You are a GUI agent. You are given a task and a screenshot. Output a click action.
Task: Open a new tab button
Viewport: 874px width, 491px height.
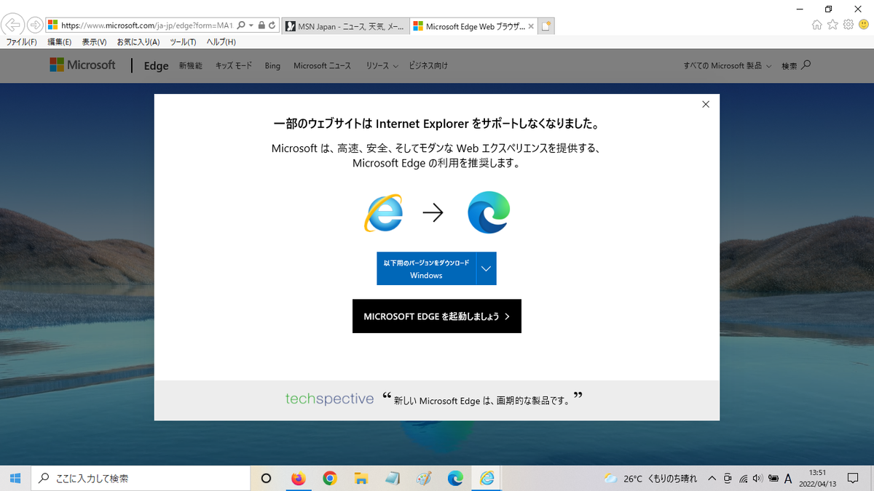pos(547,26)
